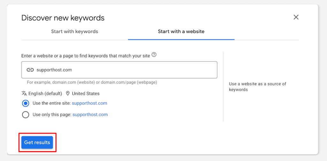This screenshot has width=327, height=161.
Task: Select Use only this page radio
Action: (x=26, y=115)
